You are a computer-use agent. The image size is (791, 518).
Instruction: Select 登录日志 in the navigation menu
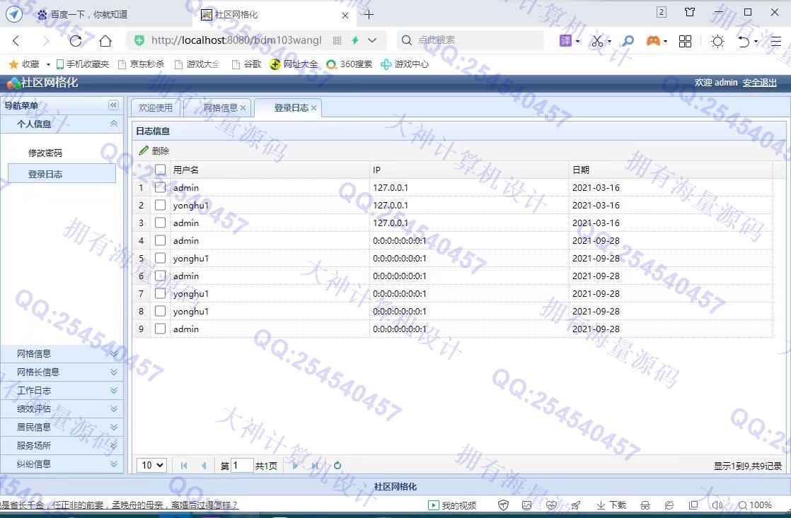click(x=62, y=174)
